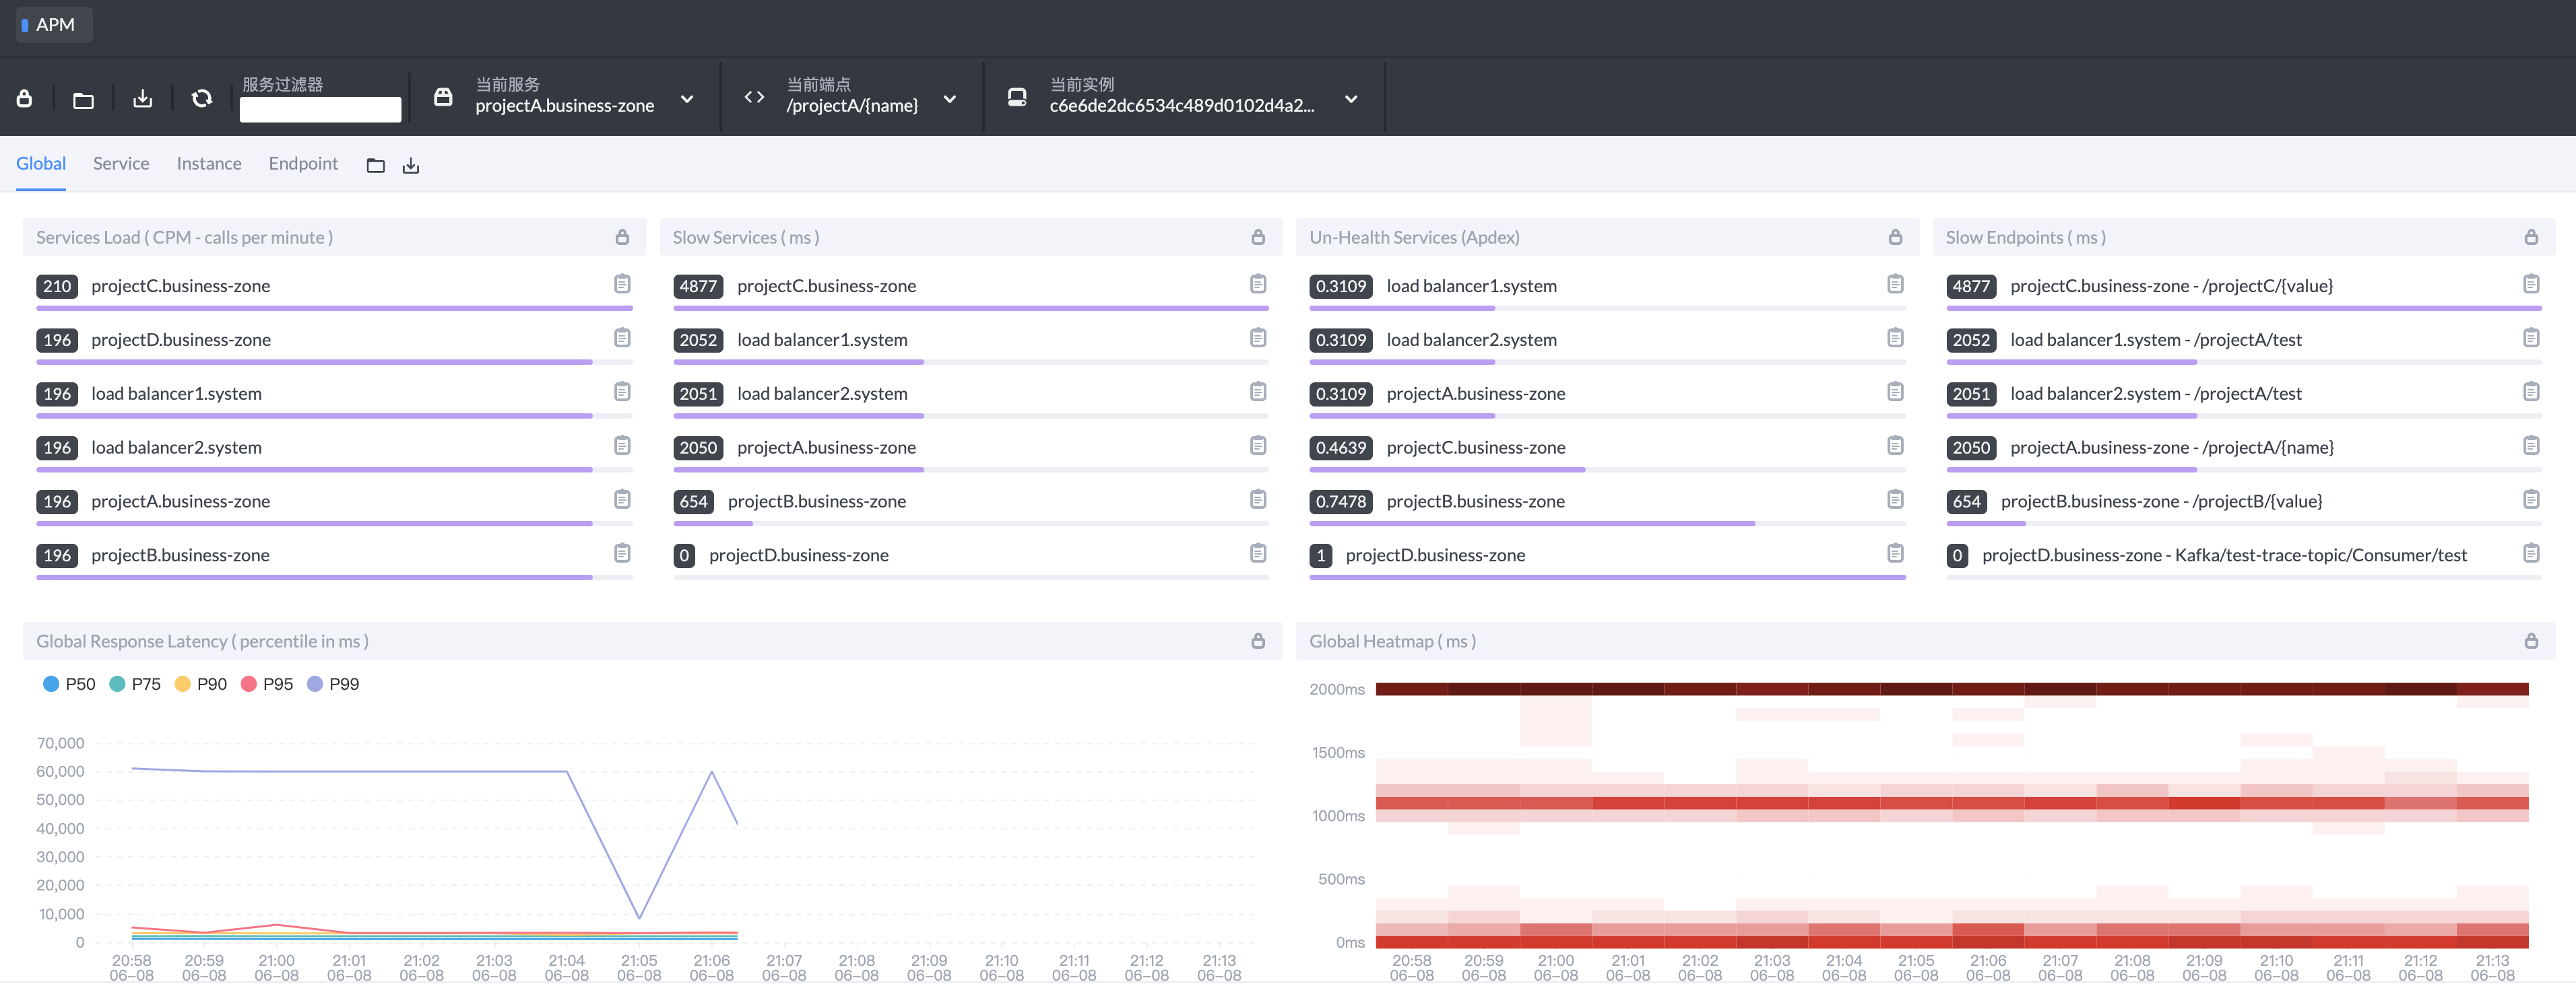Click the P50 blue legend swatch

(51, 684)
